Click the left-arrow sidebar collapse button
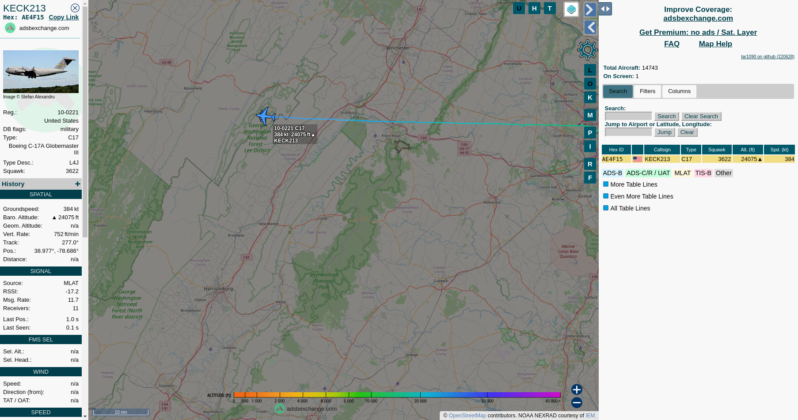Viewport: 798px width, 420px height. point(590,27)
